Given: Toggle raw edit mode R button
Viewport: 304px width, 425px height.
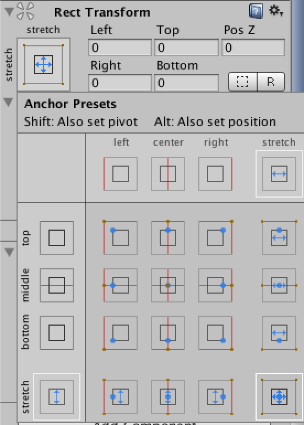Looking at the screenshot, I should click(x=271, y=81).
